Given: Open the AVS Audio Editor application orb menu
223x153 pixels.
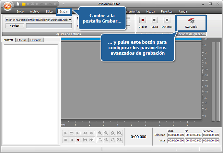Looking at the screenshot, I should (x=8, y=6).
